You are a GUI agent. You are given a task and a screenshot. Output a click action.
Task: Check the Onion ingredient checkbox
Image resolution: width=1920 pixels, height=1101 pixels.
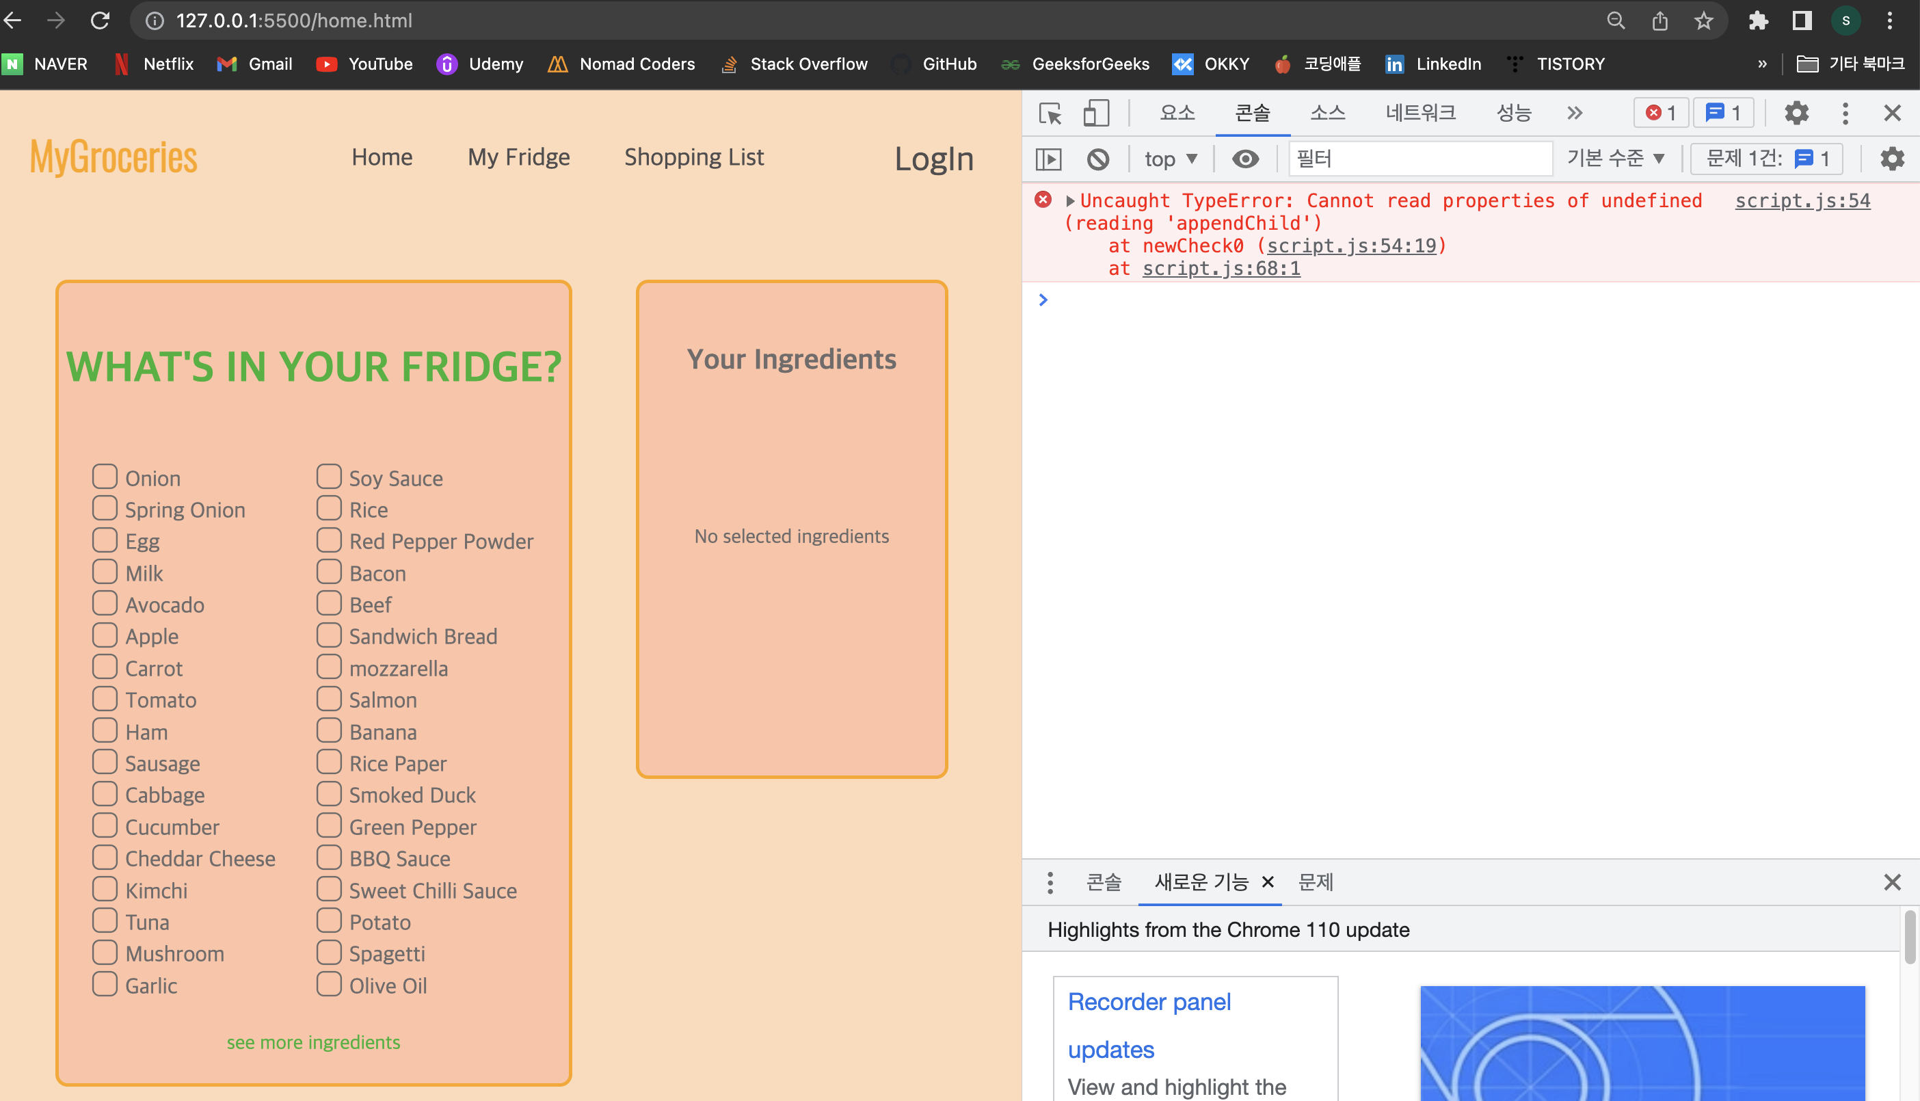tap(105, 477)
